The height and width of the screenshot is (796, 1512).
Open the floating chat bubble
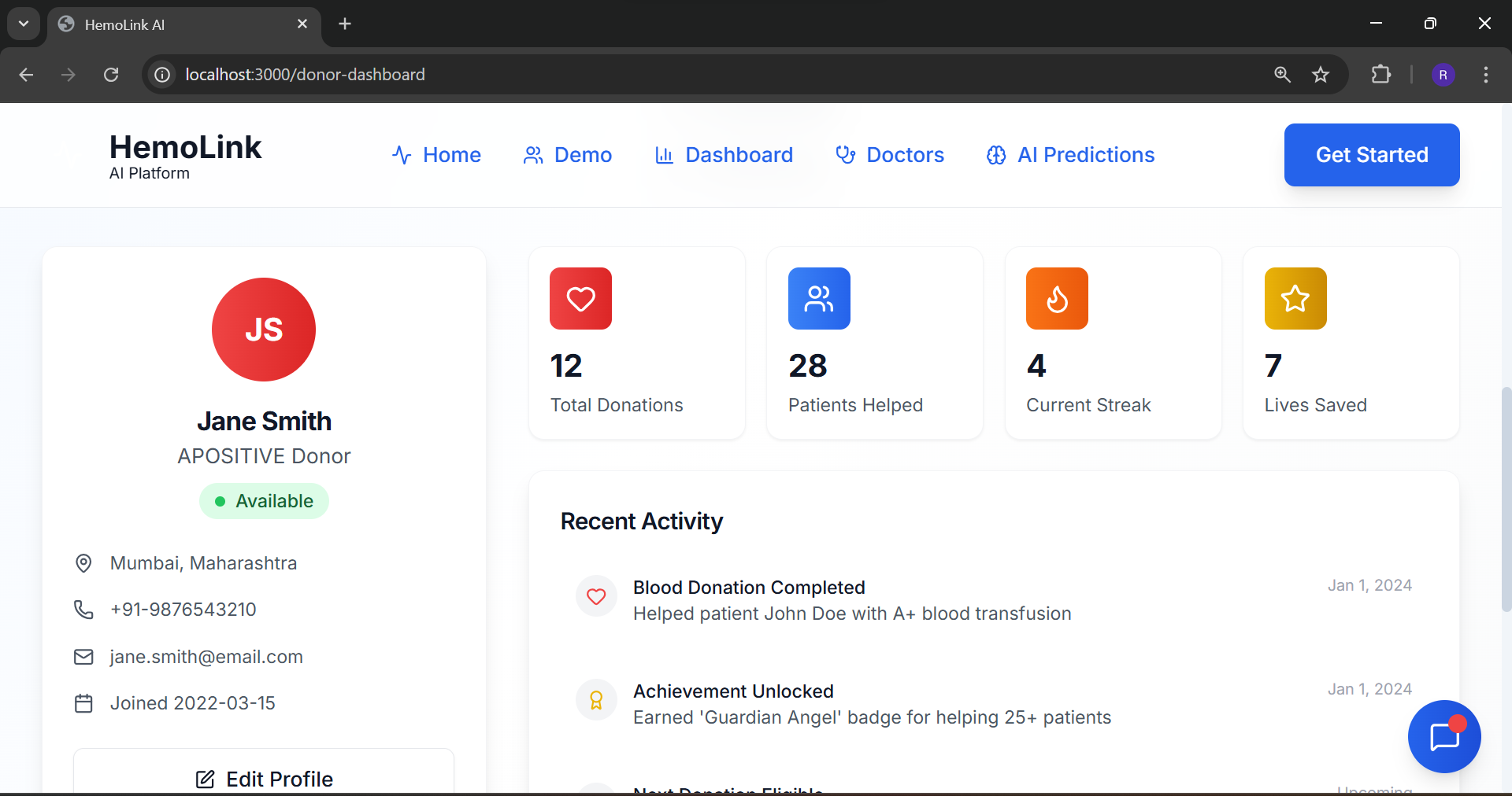[1443, 737]
